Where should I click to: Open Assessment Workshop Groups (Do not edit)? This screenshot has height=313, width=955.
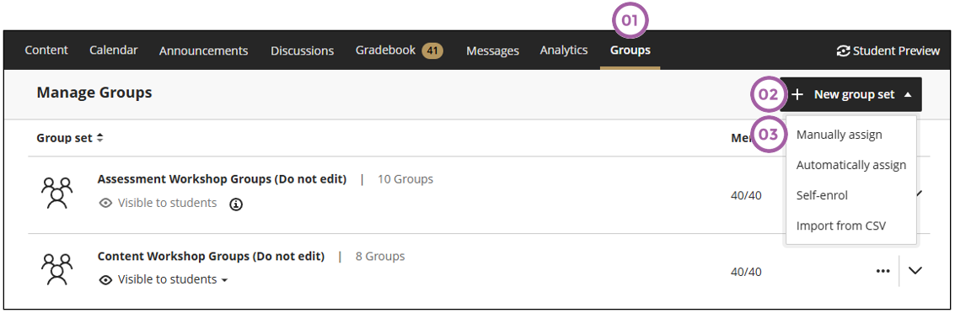click(x=222, y=179)
